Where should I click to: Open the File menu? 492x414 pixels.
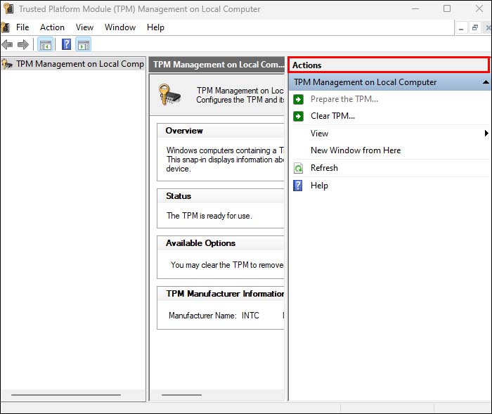(22, 27)
